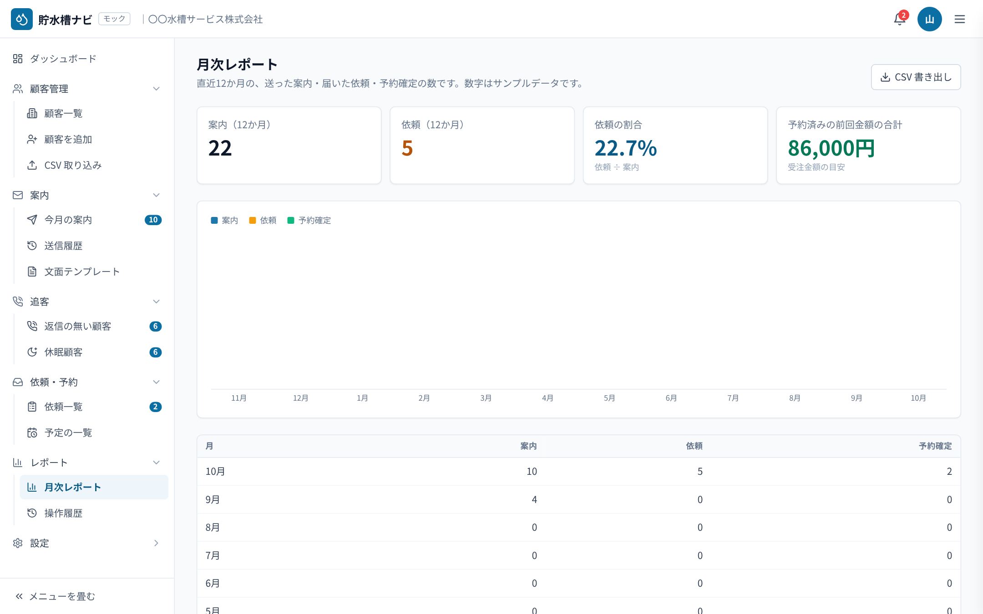Click the CSV 取り込み upload icon
This screenshot has height=614, width=983.
tap(32, 165)
